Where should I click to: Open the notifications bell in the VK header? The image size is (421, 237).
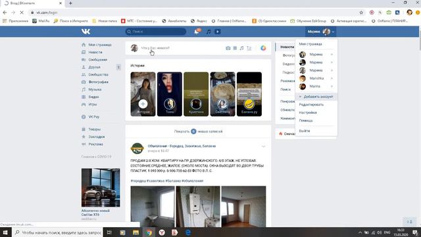pyautogui.click(x=197, y=32)
